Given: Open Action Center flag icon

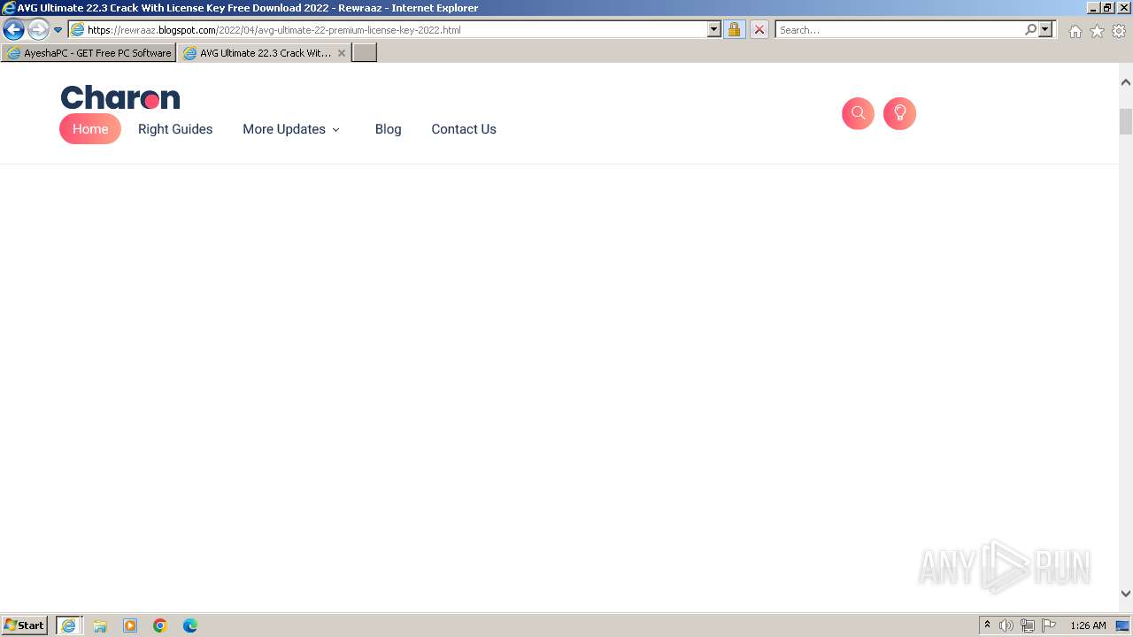Looking at the screenshot, I should 1049,625.
